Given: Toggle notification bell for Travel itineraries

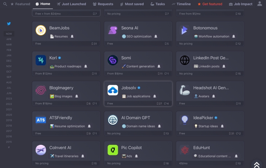Looking at the screenshot, I should 82,156.
